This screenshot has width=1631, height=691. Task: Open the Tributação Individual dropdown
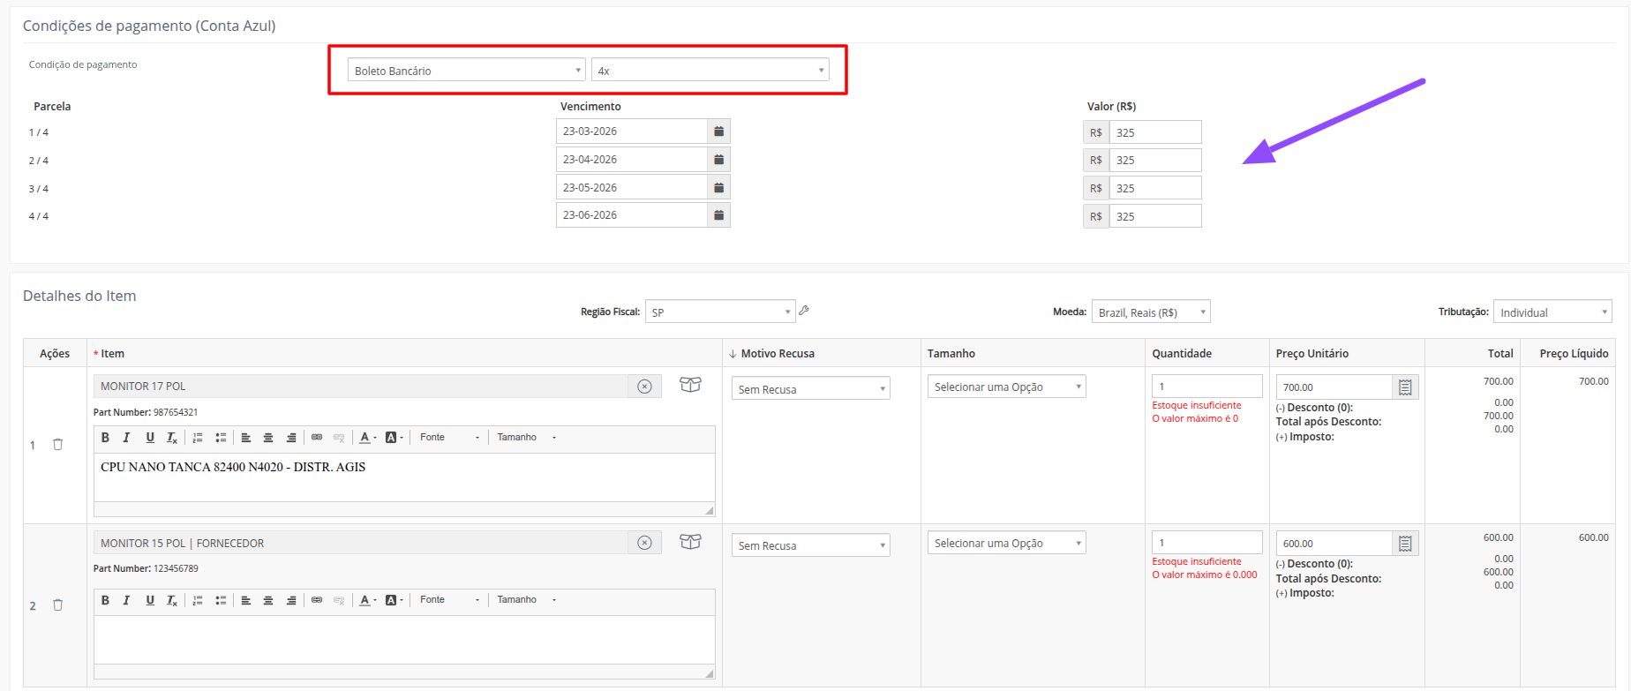pyautogui.click(x=1552, y=312)
